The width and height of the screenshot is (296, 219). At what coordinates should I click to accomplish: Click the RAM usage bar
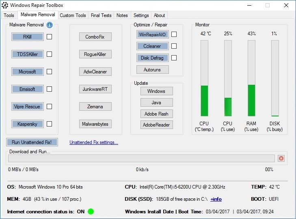251,78
